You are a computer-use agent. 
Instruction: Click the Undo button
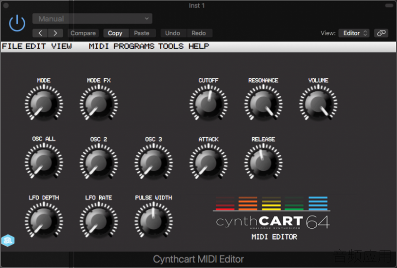tap(172, 33)
